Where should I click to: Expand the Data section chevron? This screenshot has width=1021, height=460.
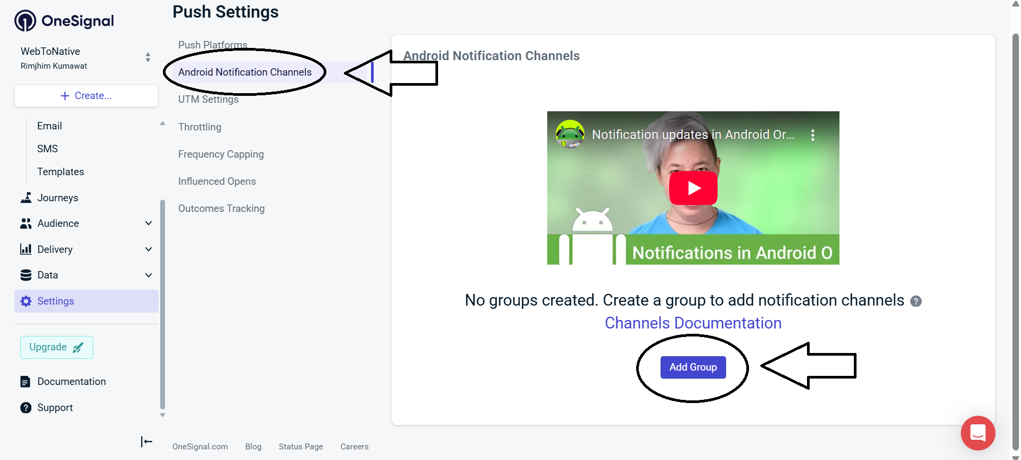149,275
